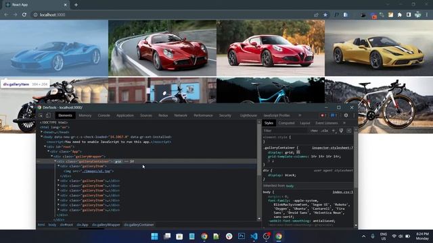Click the grid badge on the galleryContainer node
The width and height of the screenshot is (433, 243).
click(x=118, y=161)
